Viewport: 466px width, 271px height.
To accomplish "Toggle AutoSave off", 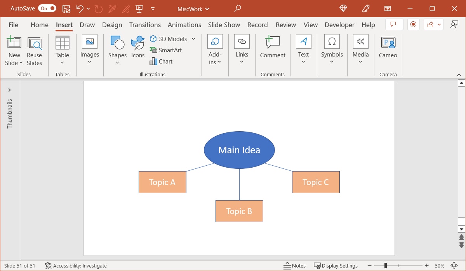I will pyautogui.click(x=47, y=8).
